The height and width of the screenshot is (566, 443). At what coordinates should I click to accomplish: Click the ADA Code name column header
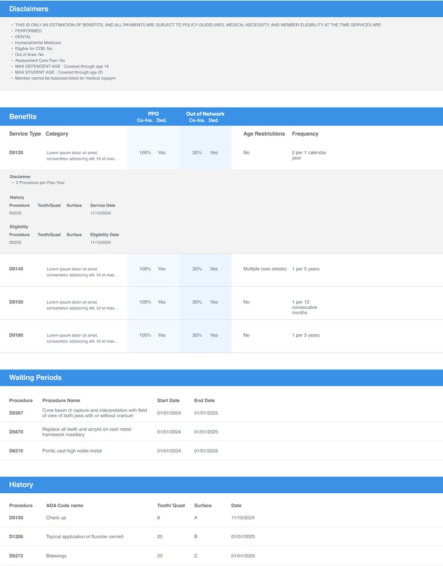pyautogui.click(x=65, y=506)
